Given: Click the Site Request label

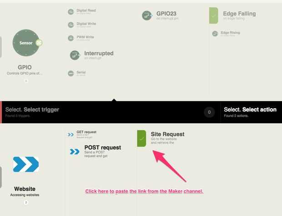Looking at the screenshot, I should pyautogui.click(x=167, y=134).
